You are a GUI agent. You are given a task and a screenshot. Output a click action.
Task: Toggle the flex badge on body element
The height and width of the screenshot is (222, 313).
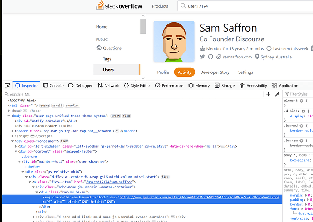127,116
